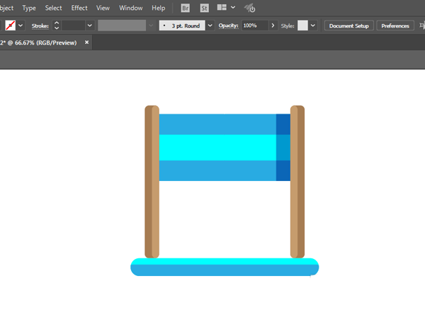Expand the fill swatch dropdown arrow
The image size is (425, 315).
pyautogui.click(x=21, y=26)
